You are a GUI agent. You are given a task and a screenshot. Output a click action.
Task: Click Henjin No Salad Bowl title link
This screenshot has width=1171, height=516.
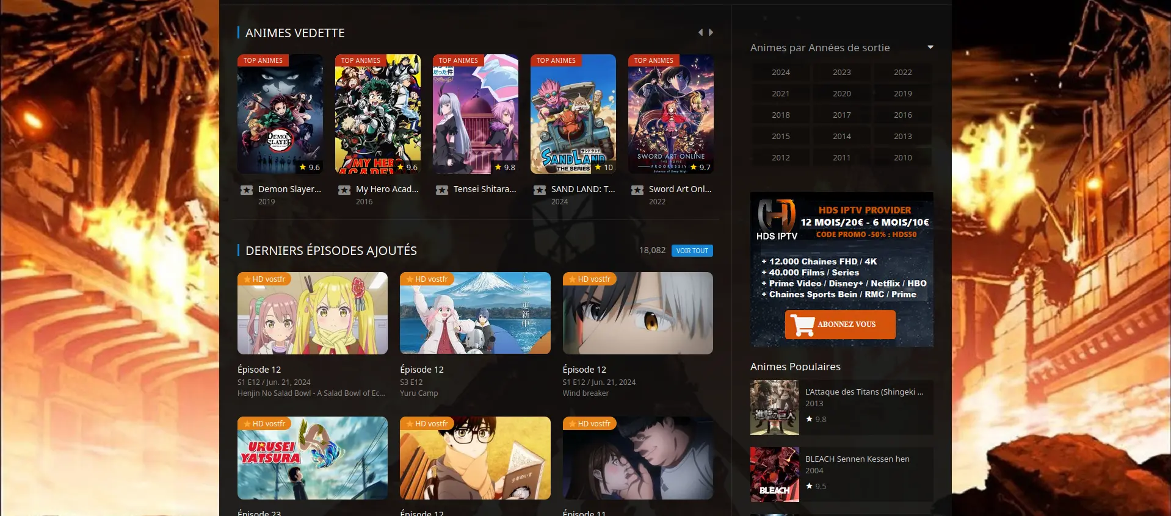tap(311, 393)
